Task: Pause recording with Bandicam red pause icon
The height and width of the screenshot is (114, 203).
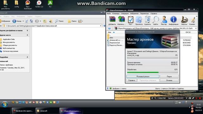Action: pos(197,98)
